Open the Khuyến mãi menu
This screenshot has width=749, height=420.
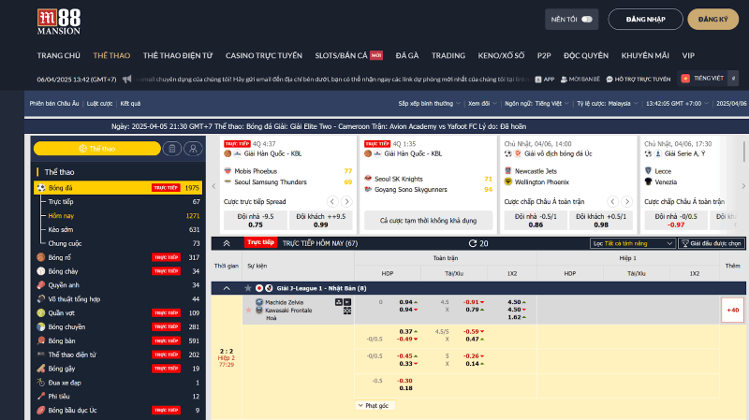pyautogui.click(x=645, y=55)
